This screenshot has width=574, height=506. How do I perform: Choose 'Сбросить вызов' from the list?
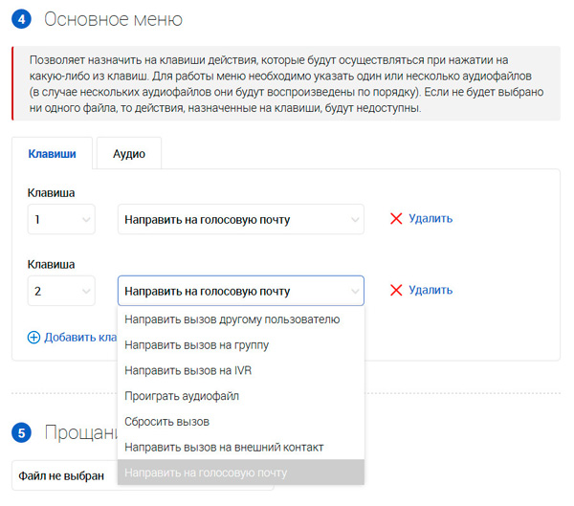[166, 421]
